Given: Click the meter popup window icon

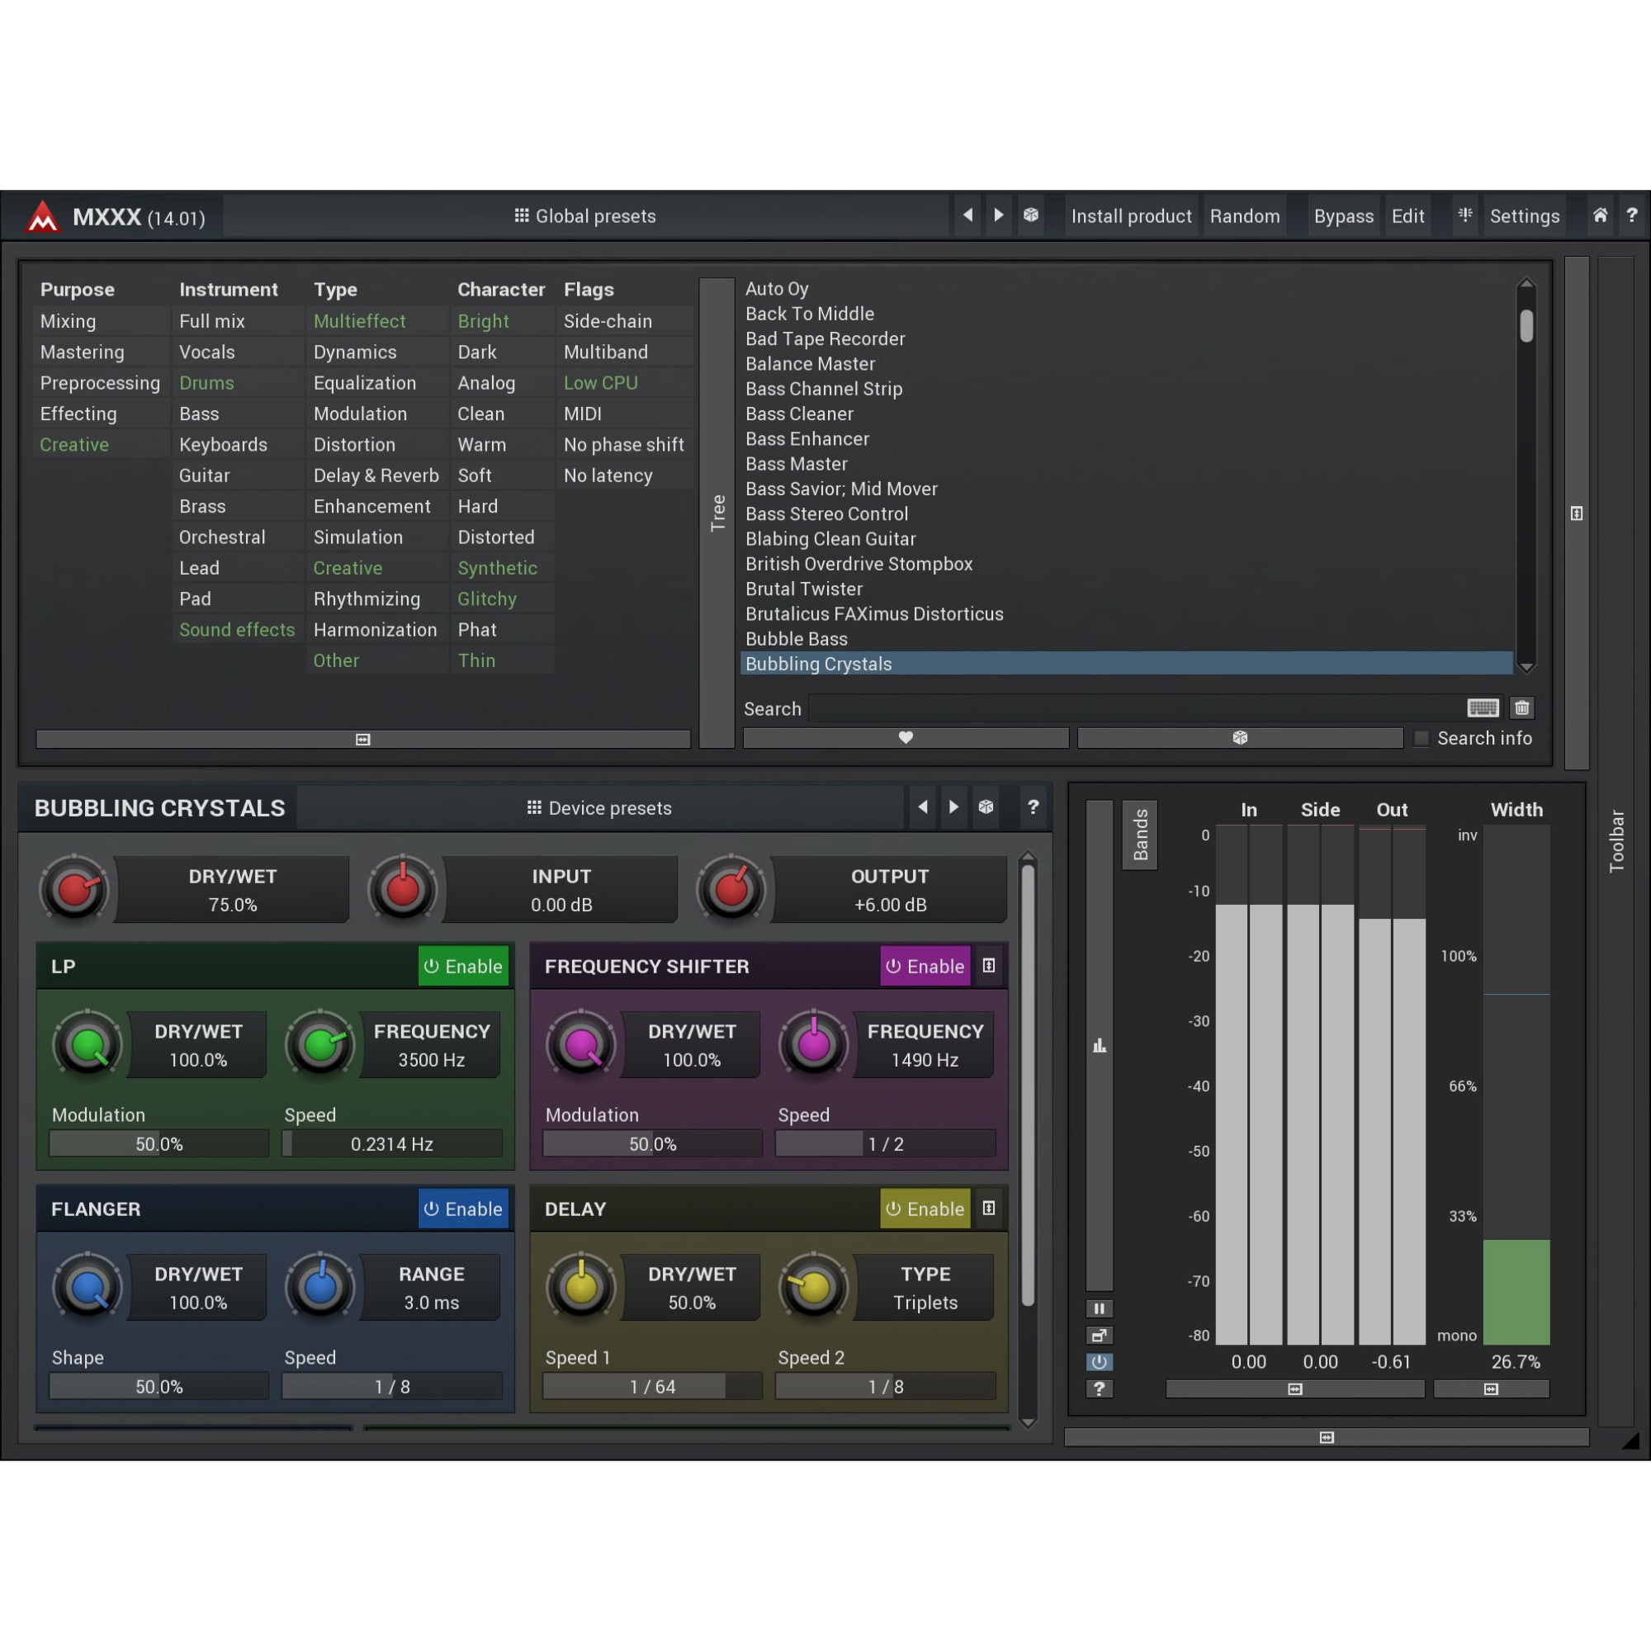Looking at the screenshot, I should coord(1099,1335).
